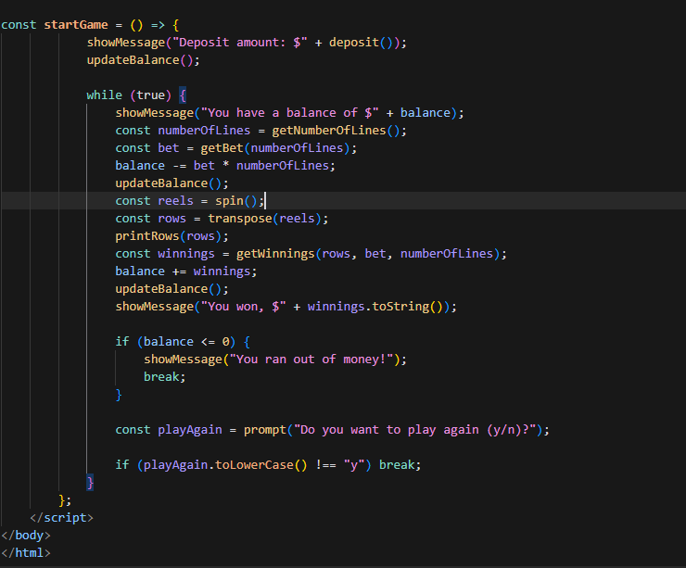This screenshot has width=686, height=568.
Task: Click the closing html tag
Action: (x=25, y=552)
